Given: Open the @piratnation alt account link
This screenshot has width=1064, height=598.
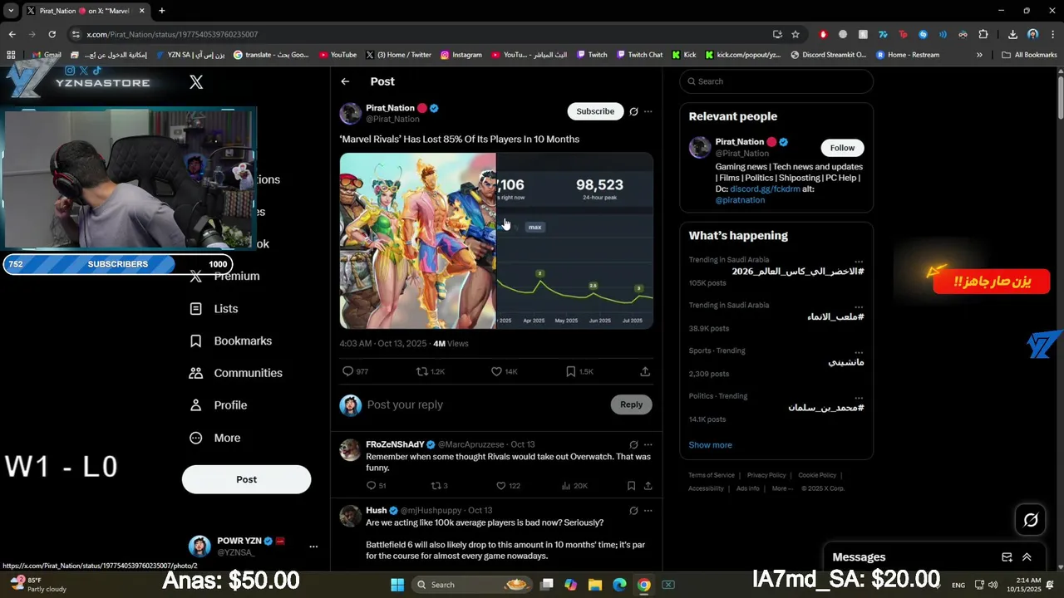Looking at the screenshot, I should pyautogui.click(x=740, y=200).
